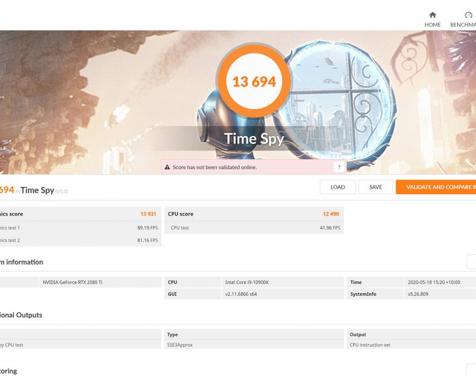Click the time value 2020-05-18 15:20
476x376 pixels.
434,282
